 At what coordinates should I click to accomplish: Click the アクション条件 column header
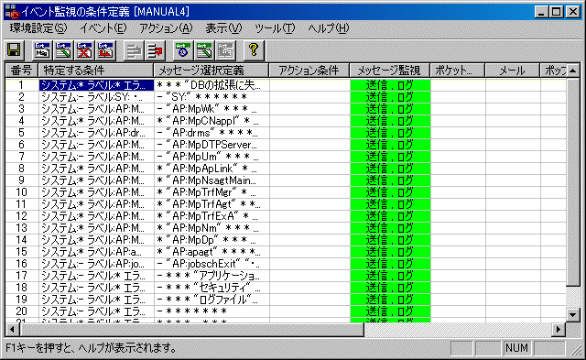pyautogui.click(x=309, y=71)
